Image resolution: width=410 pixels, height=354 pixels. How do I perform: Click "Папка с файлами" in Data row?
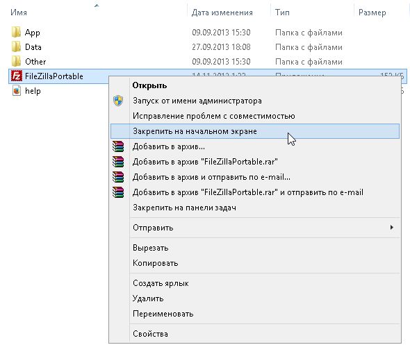(x=309, y=47)
